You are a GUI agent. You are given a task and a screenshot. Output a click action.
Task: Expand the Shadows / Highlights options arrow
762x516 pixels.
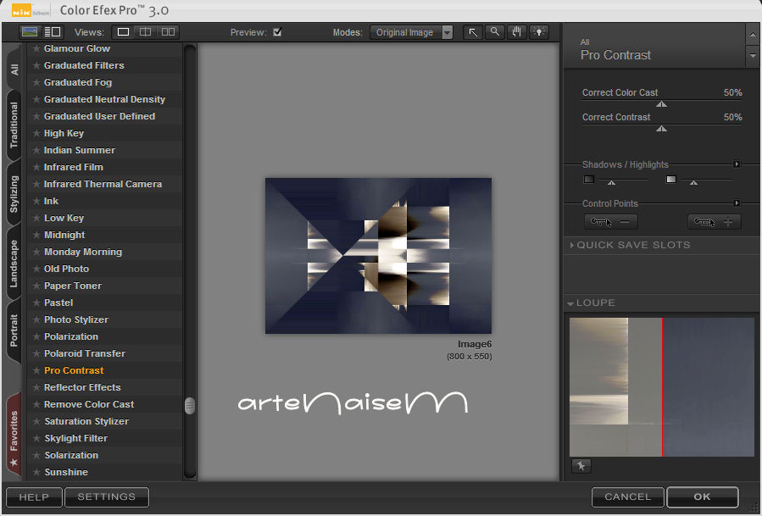click(737, 164)
